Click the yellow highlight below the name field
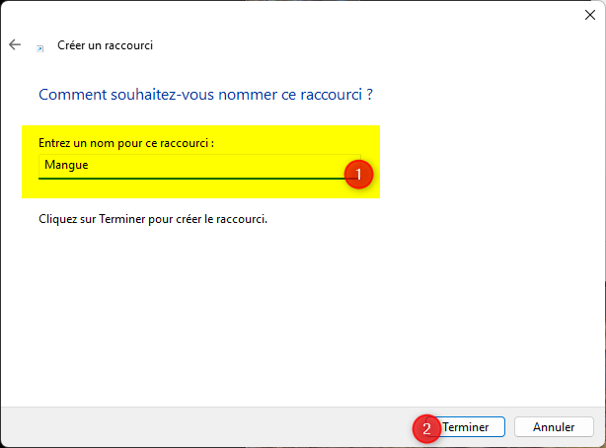 (x=197, y=189)
